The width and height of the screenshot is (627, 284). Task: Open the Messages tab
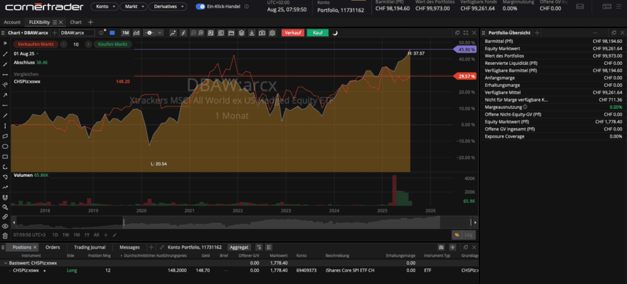click(130, 247)
